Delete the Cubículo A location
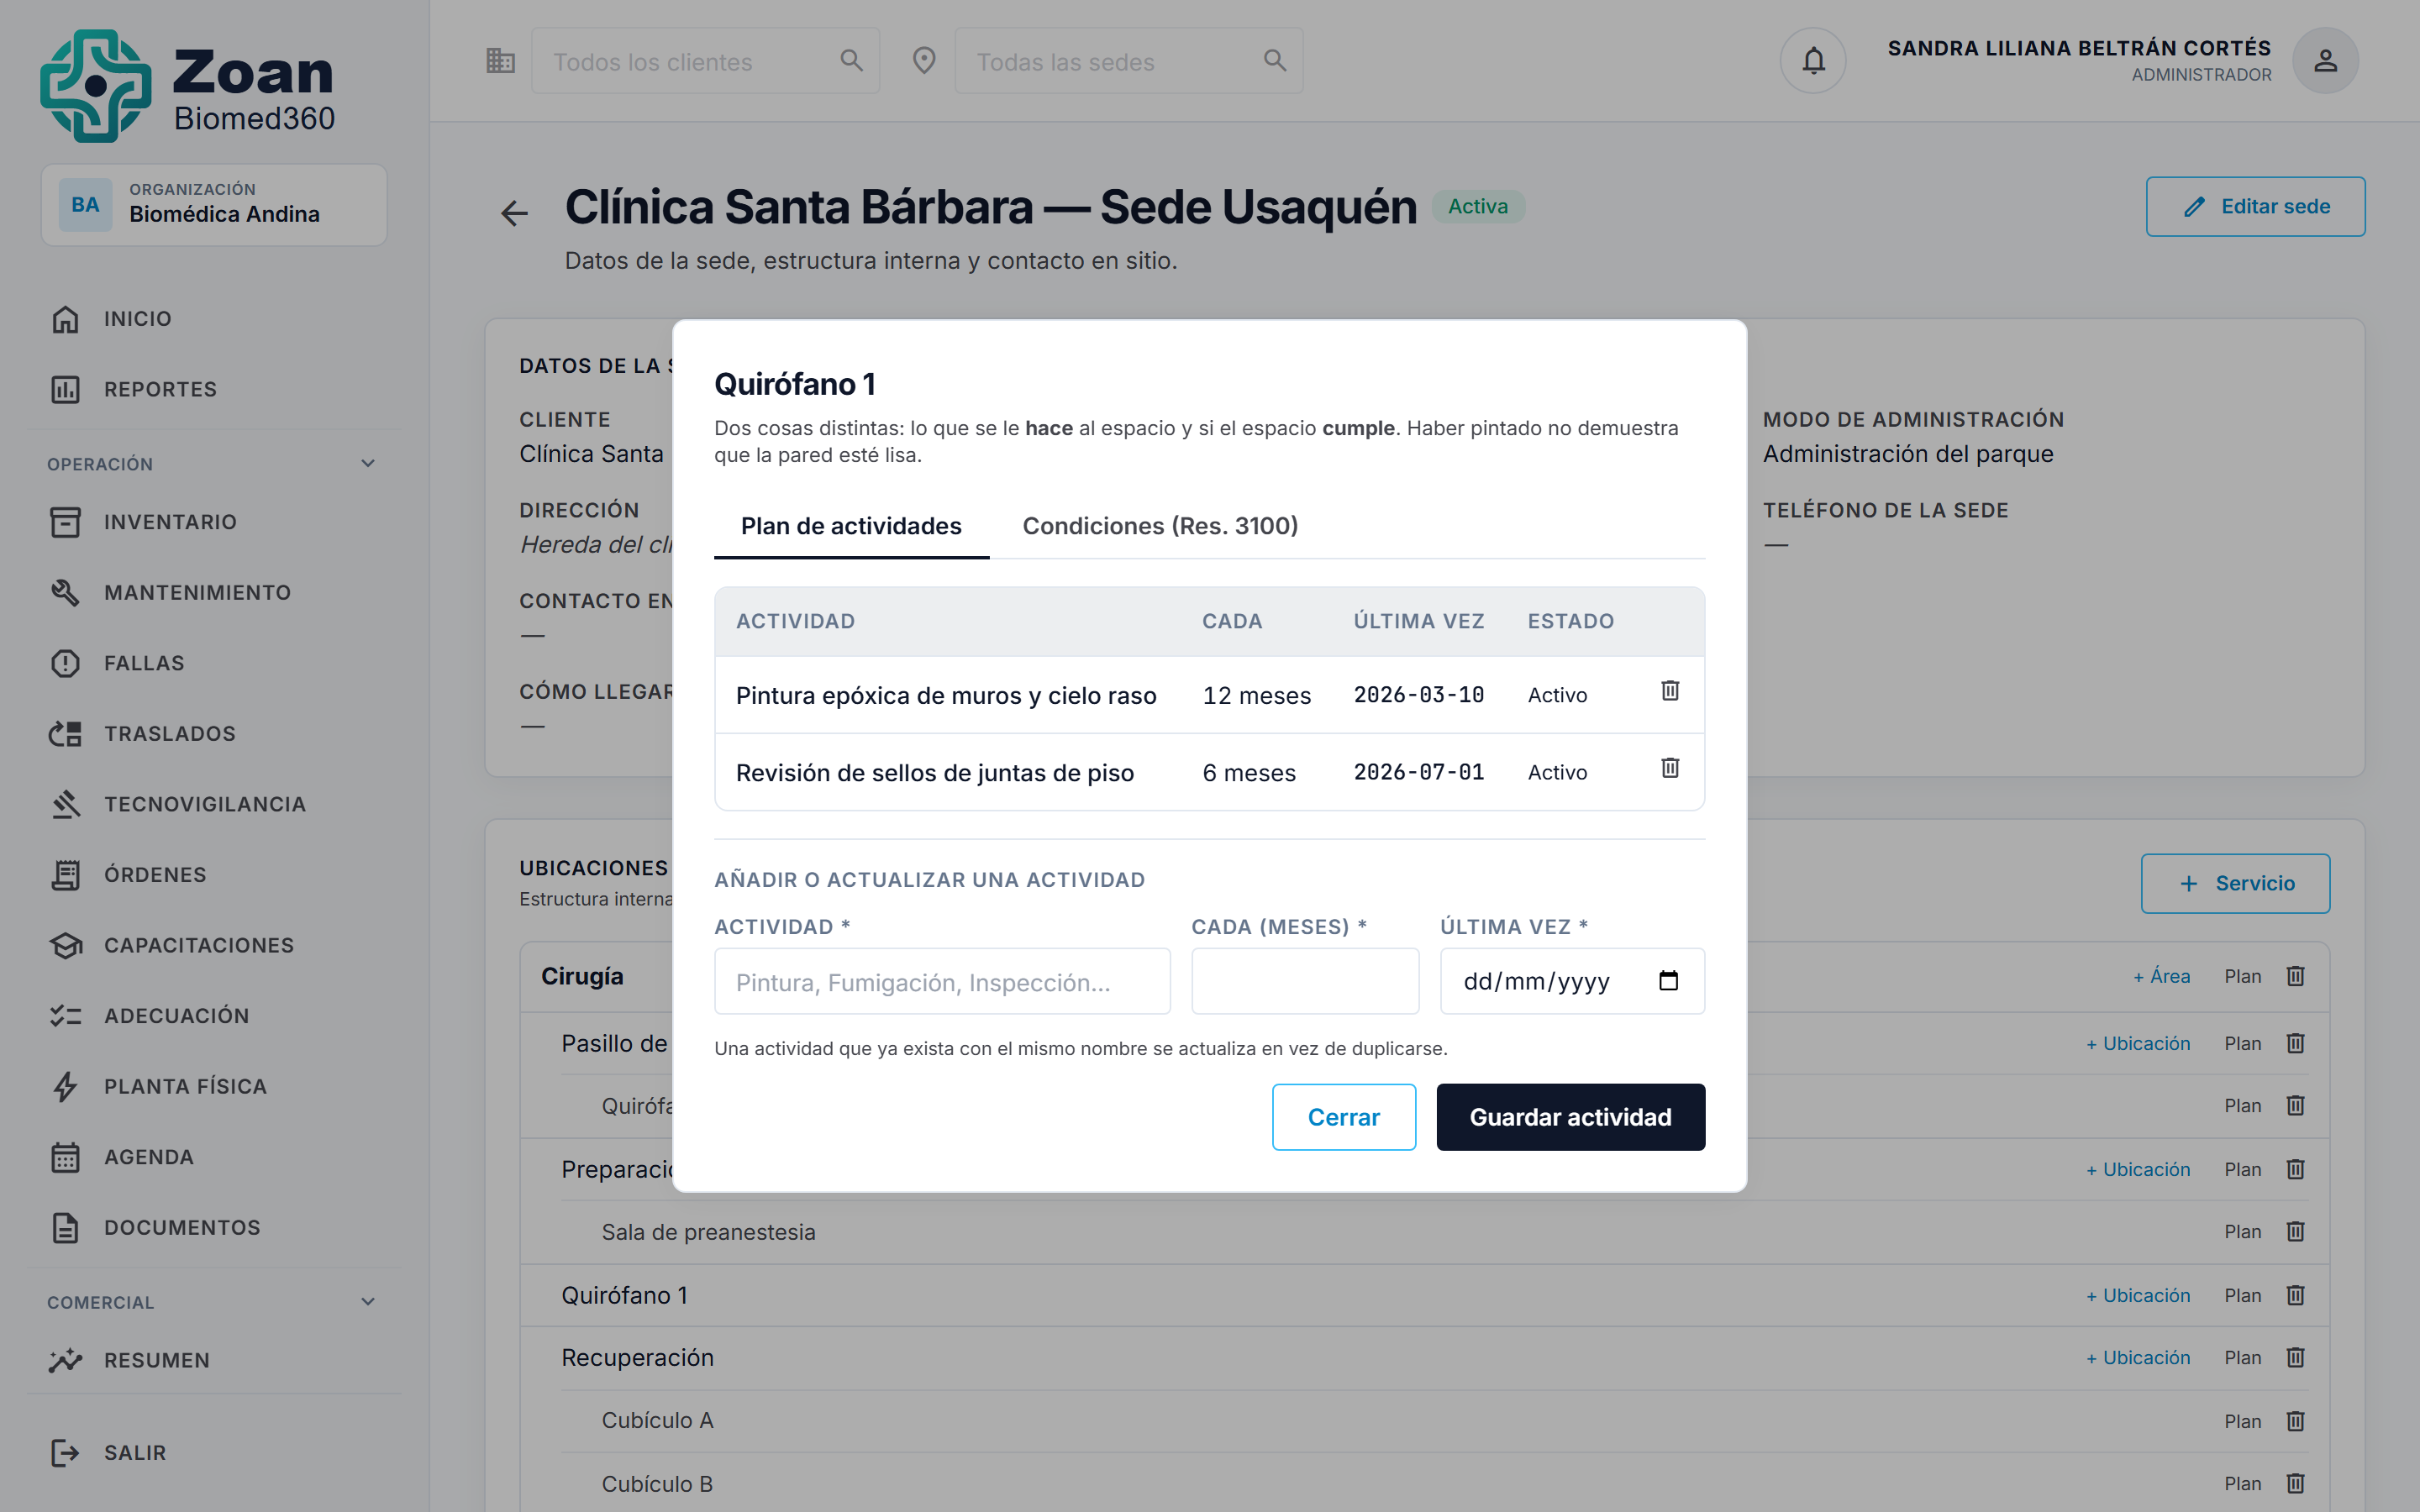Viewport: 2420px width, 1512px height. 2296,1421
